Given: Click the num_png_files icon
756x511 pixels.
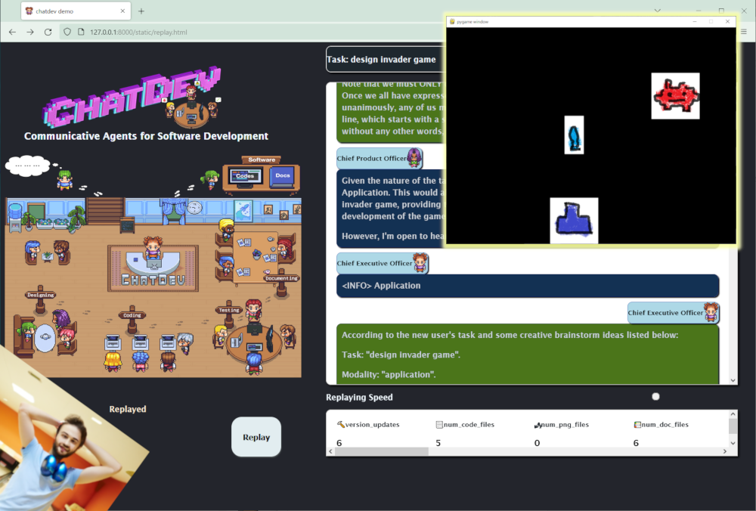Looking at the screenshot, I should 538,425.
